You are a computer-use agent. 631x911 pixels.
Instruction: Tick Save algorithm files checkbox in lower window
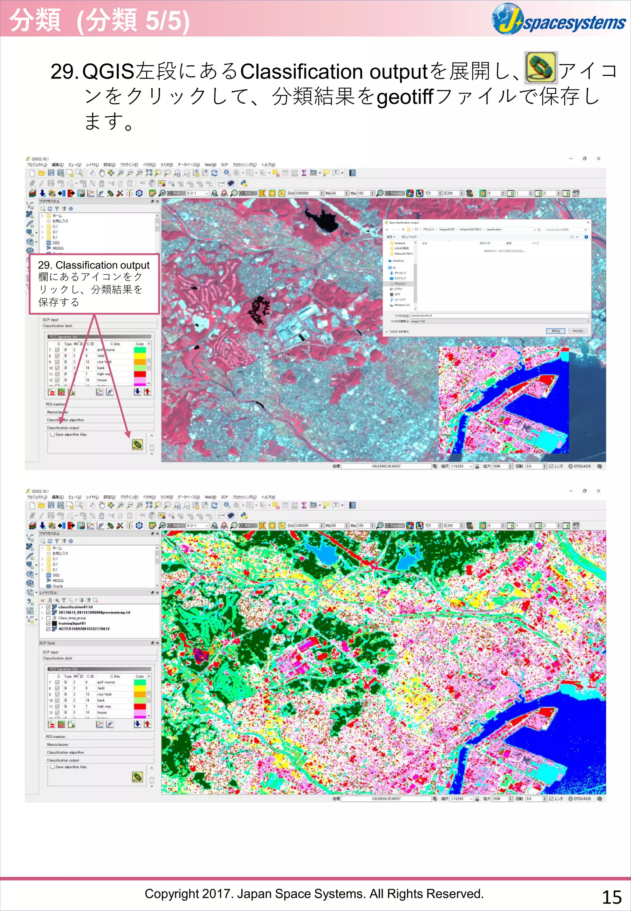click(52, 767)
